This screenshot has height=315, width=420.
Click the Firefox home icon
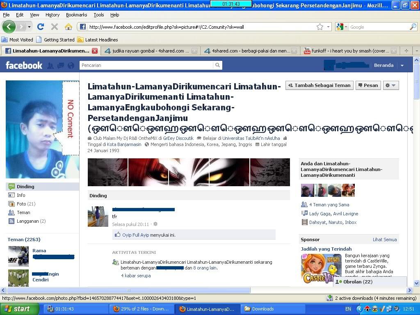point(68,27)
